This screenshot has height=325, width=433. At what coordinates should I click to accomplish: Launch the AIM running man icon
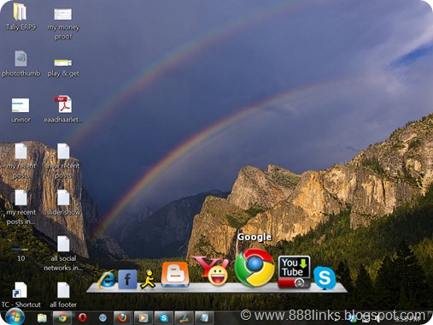(148, 280)
